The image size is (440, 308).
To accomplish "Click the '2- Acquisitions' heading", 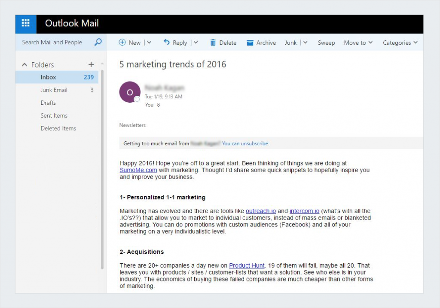I will (142, 252).
